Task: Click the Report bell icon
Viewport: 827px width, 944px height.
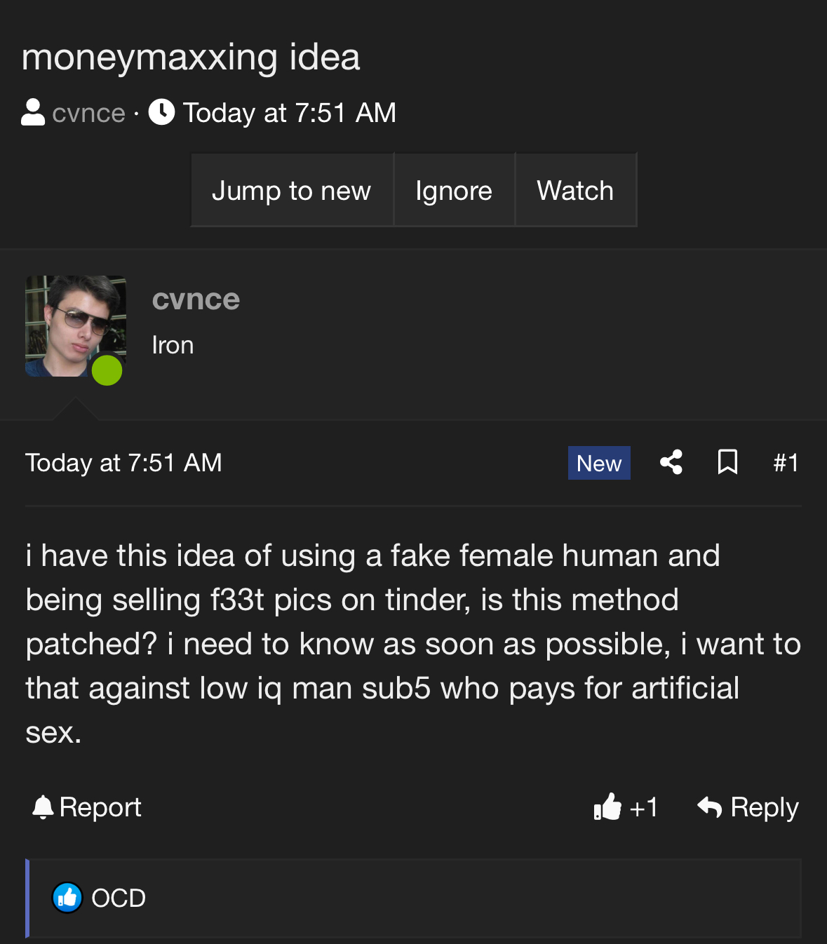Action: tap(43, 807)
